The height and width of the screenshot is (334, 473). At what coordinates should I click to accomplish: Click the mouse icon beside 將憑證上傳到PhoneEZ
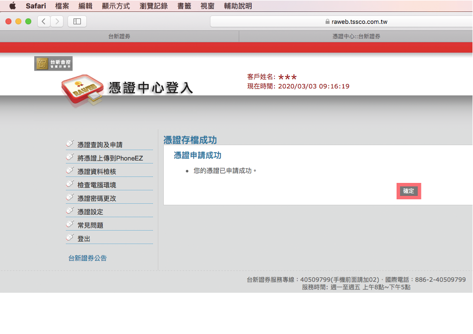pos(70,157)
